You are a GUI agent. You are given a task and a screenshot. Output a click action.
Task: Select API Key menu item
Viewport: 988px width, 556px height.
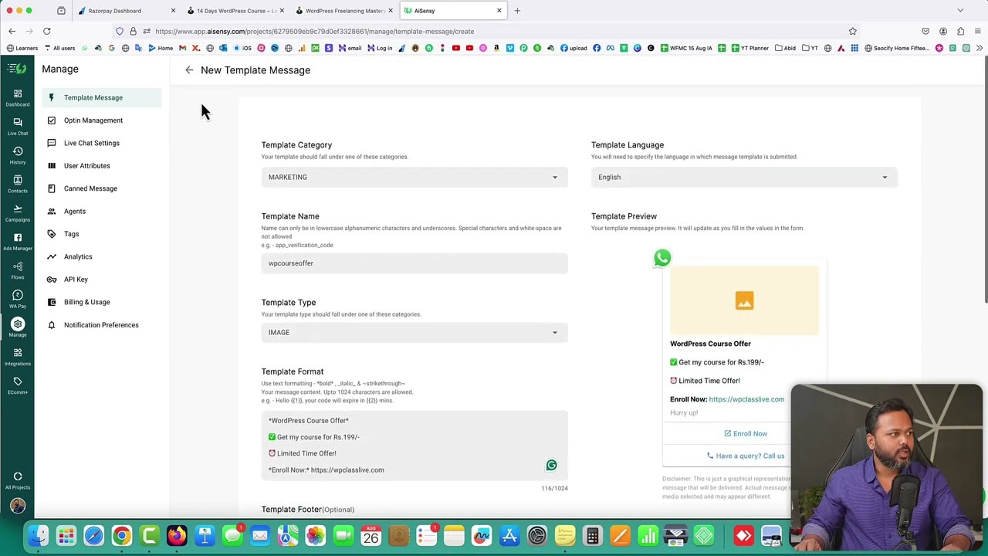(102, 280)
